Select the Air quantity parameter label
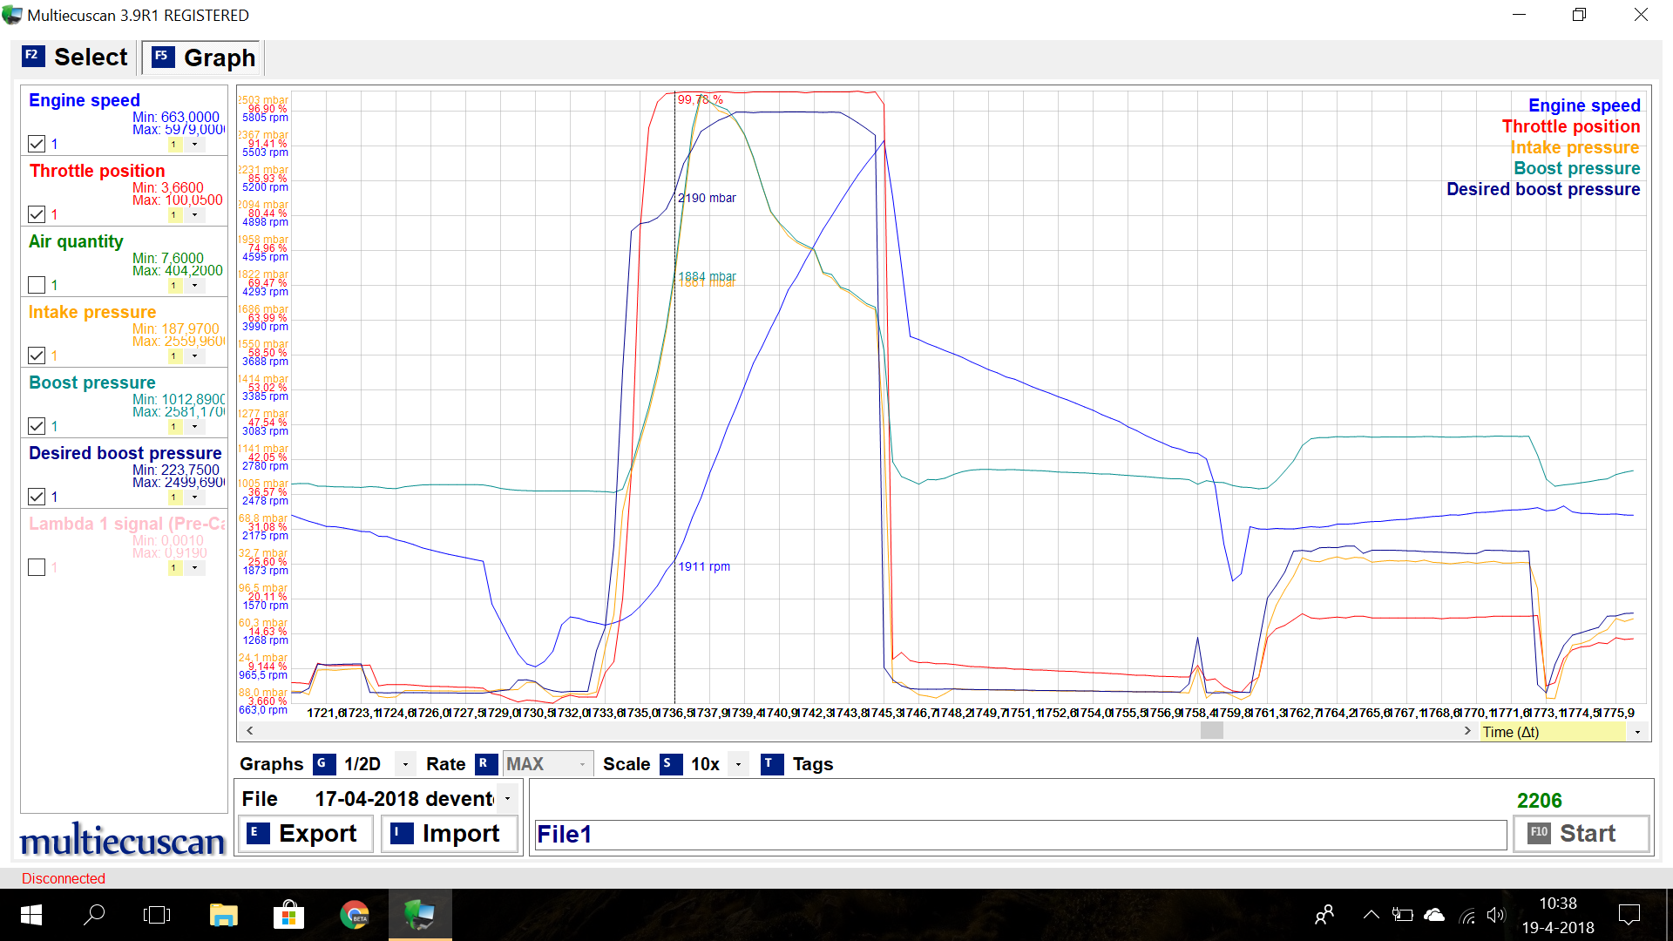Screen dimensions: 1673x941 pos(76,241)
